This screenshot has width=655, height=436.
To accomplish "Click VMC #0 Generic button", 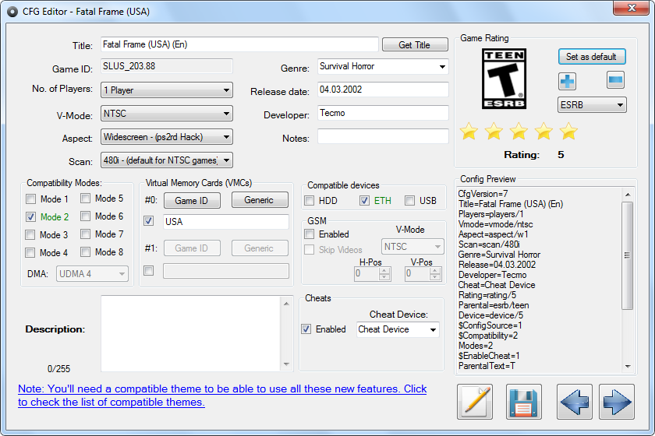I will coord(260,200).
